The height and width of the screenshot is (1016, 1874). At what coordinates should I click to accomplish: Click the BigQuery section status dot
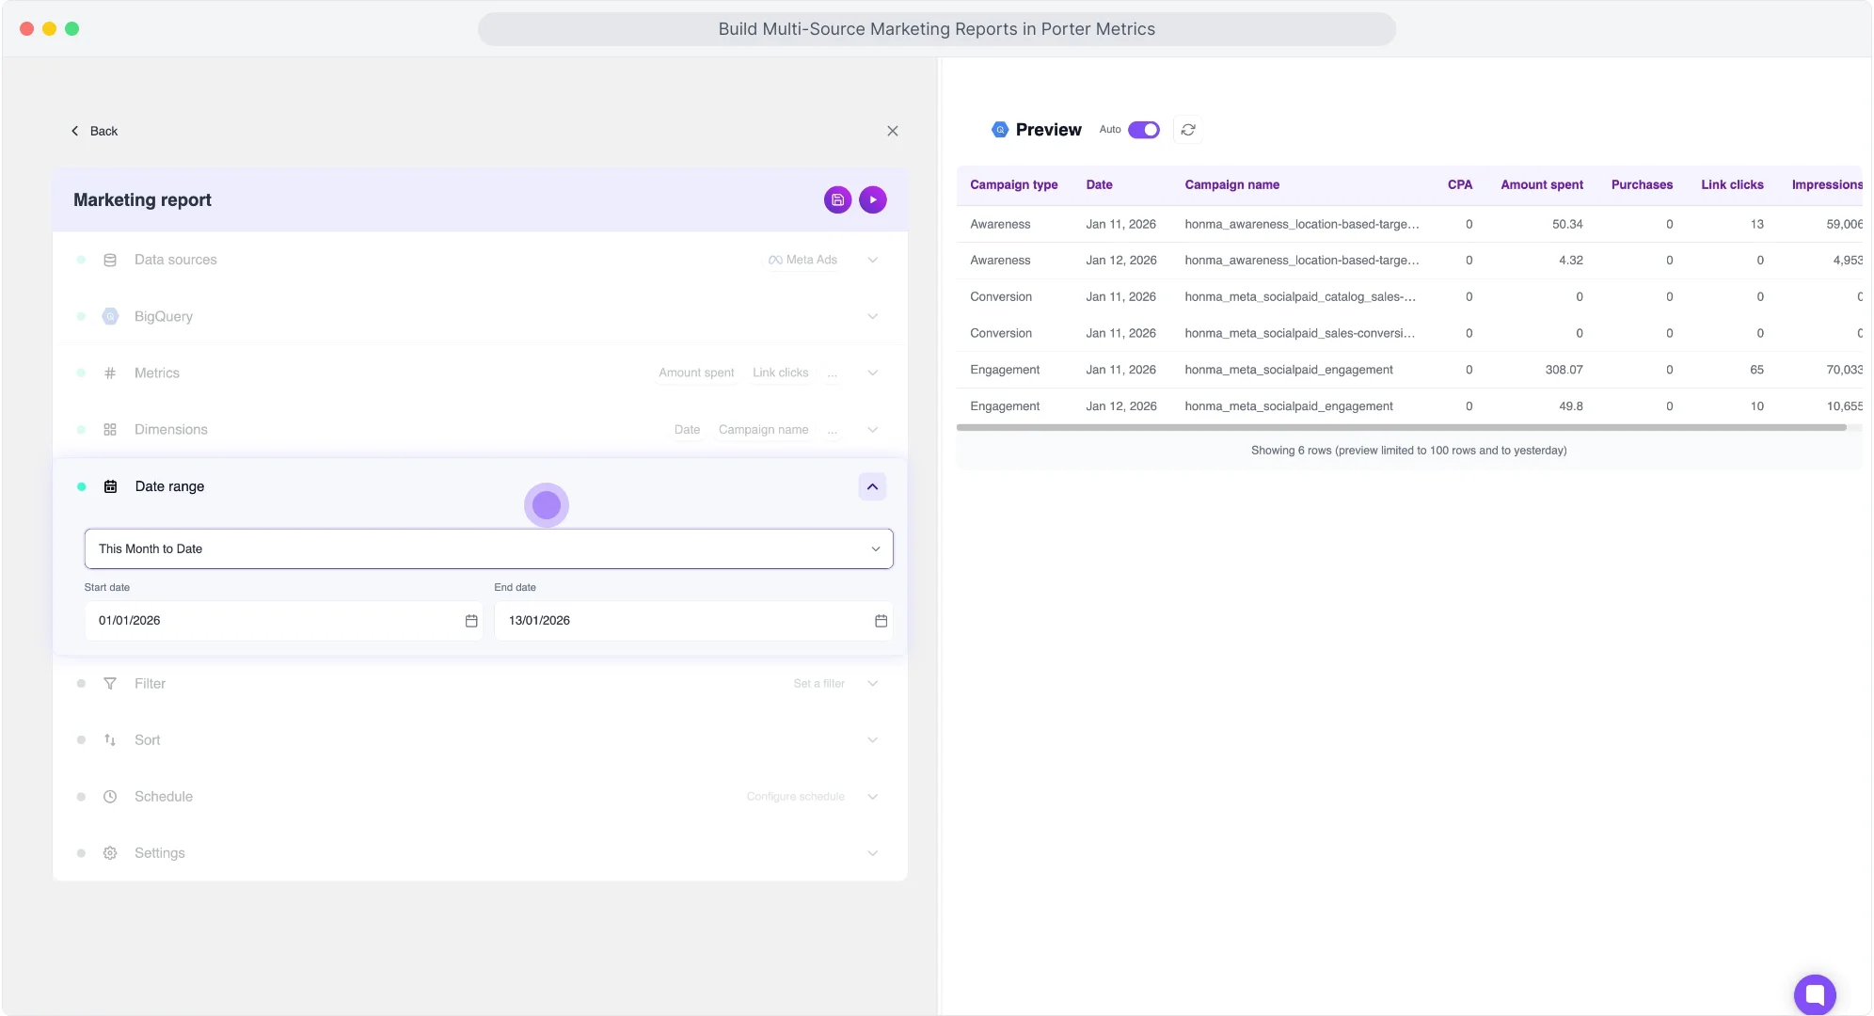click(81, 316)
